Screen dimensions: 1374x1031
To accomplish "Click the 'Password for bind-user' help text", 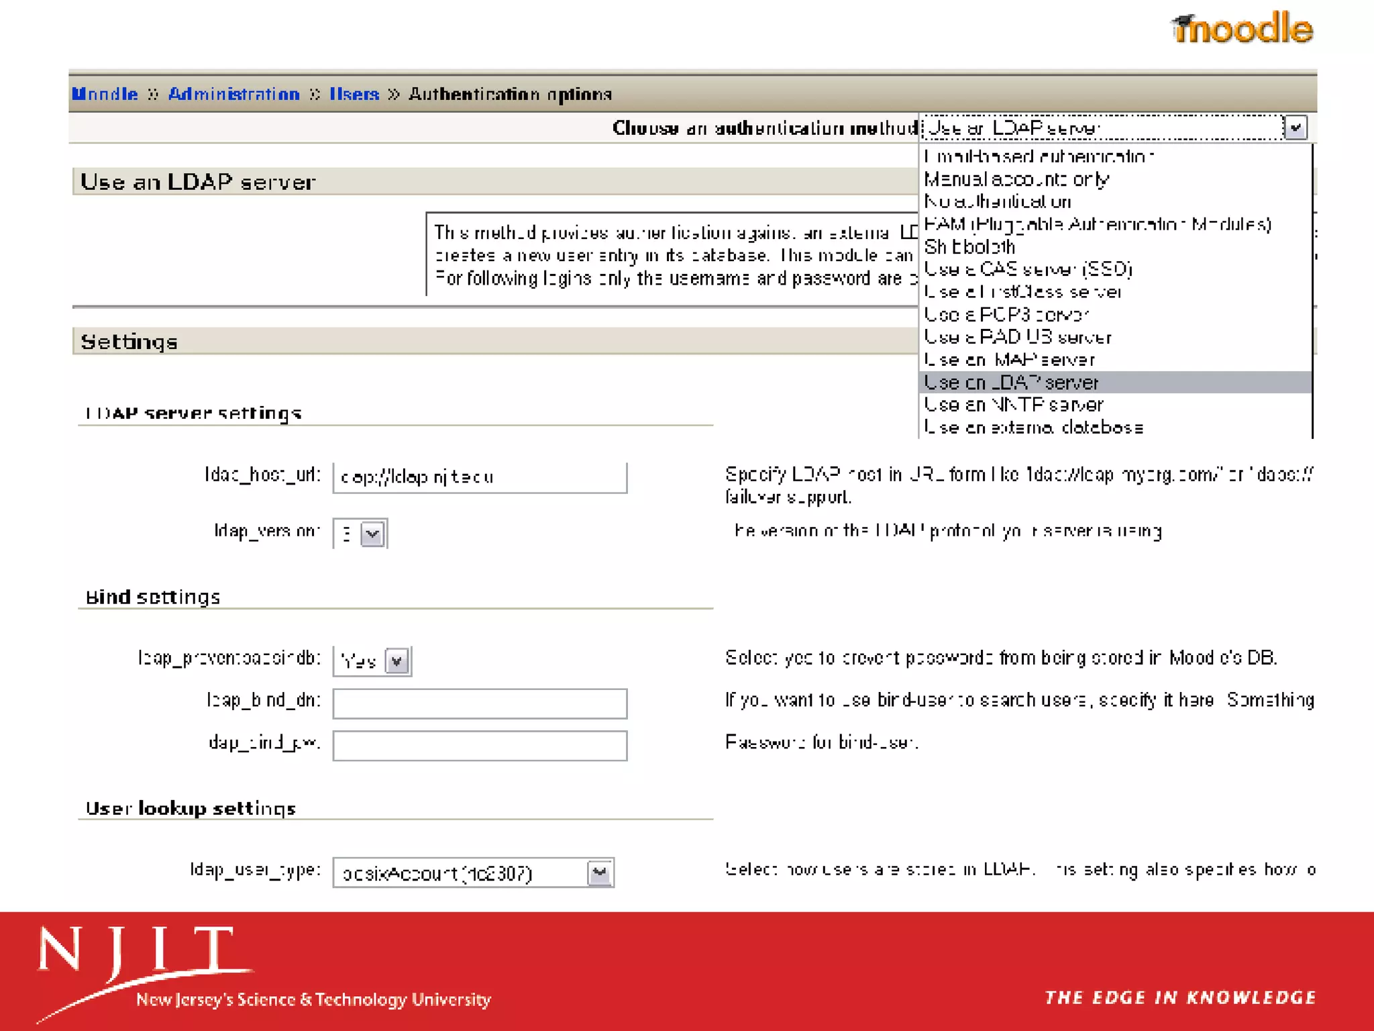I will click(x=821, y=742).
